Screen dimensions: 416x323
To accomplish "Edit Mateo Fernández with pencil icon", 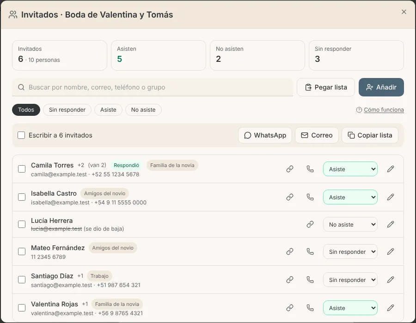I will pyautogui.click(x=391, y=251).
